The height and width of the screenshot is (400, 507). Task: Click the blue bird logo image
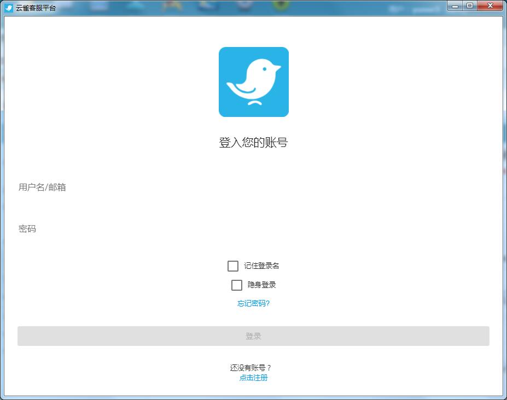(254, 82)
